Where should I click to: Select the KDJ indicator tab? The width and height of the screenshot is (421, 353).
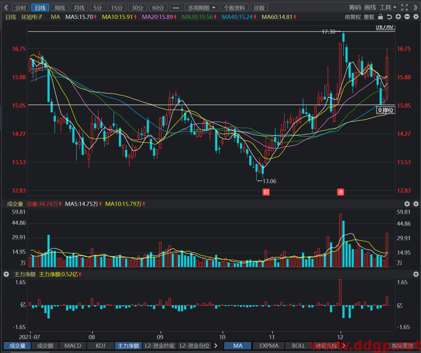pyautogui.click(x=100, y=346)
